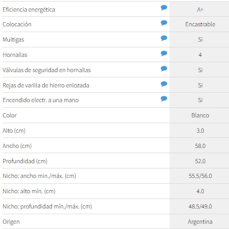Select the Argentina origin value
229x229 pixels.
pos(200,222)
